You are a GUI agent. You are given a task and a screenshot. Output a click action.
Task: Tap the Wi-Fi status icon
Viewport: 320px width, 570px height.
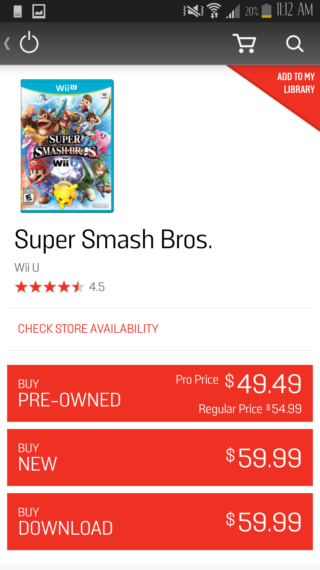(214, 11)
